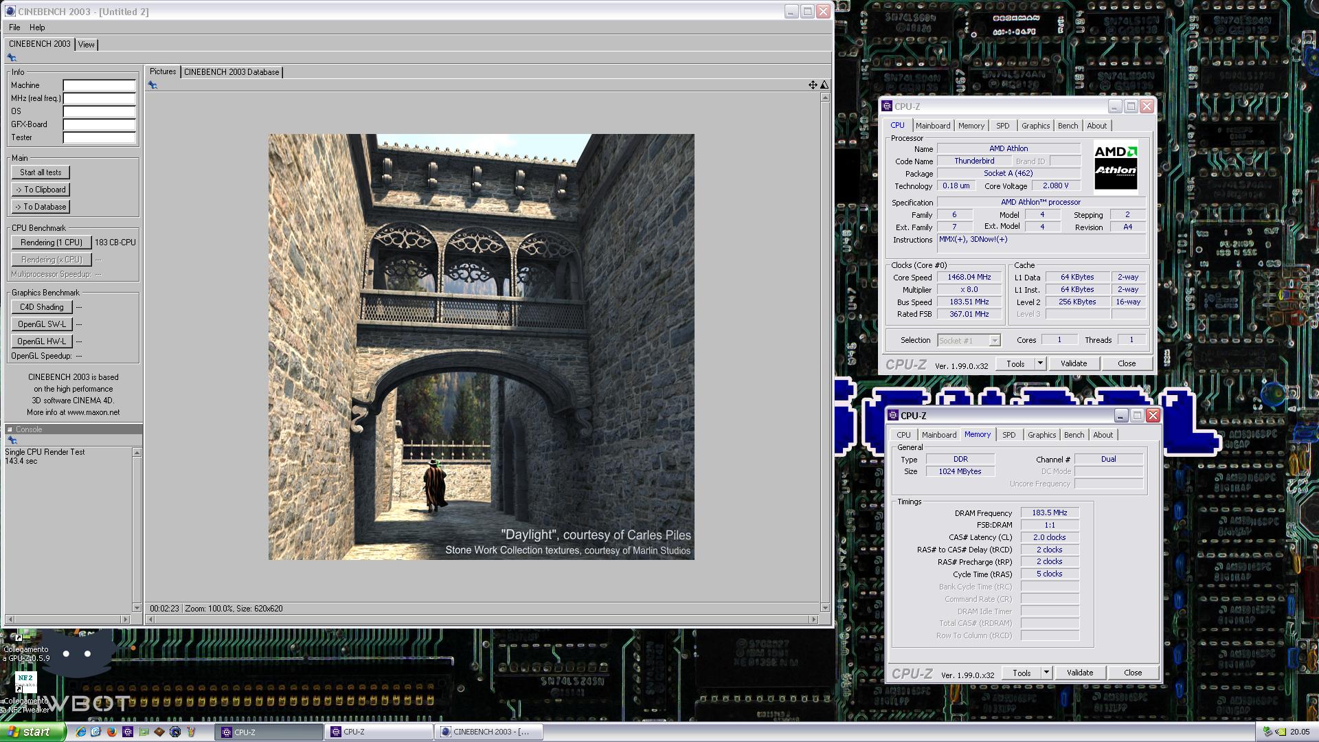Click AMD Athlon logo in CPU-Z
This screenshot has height=742, width=1319.
tap(1116, 167)
